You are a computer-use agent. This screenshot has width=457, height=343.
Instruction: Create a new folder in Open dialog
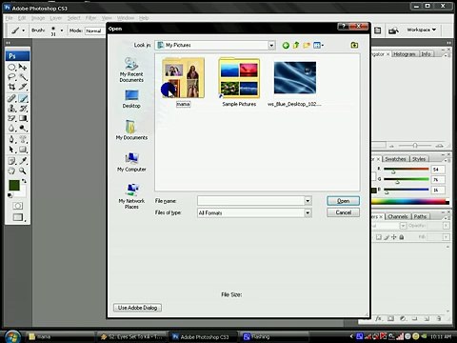pyautogui.click(x=307, y=46)
